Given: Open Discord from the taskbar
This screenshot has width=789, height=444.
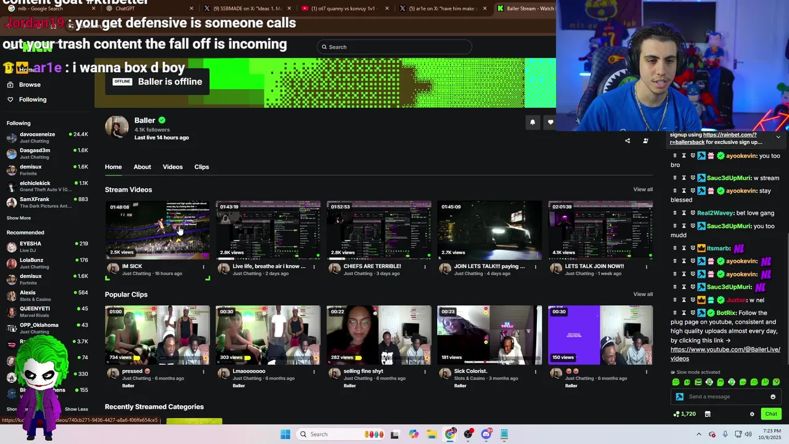Looking at the screenshot, I should point(486,434).
